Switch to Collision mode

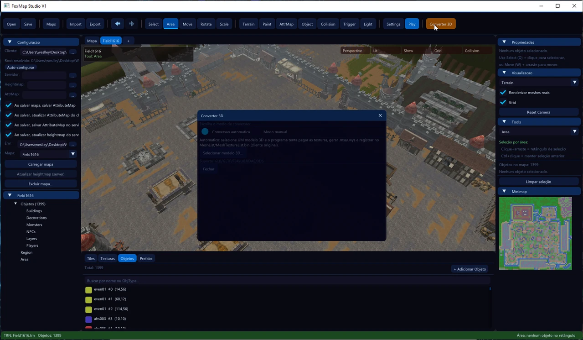tap(328, 24)
